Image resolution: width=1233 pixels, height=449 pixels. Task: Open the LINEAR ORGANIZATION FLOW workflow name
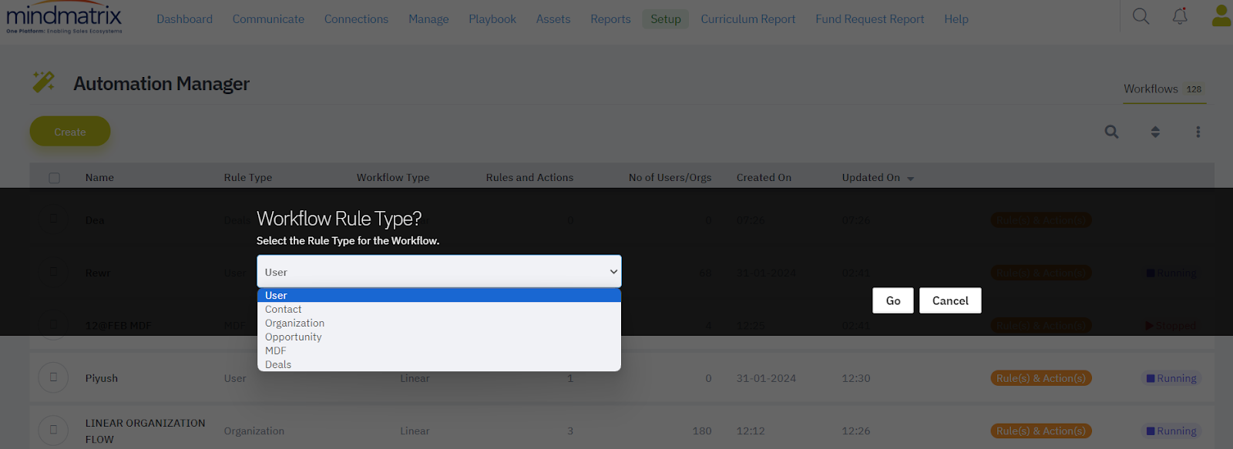(x=145, y=431)
